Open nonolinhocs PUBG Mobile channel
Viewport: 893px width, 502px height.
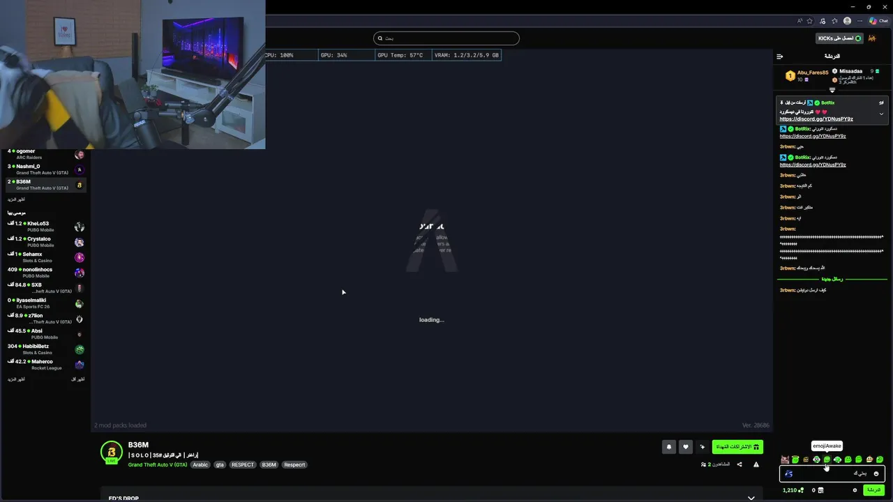click(45, 273)
